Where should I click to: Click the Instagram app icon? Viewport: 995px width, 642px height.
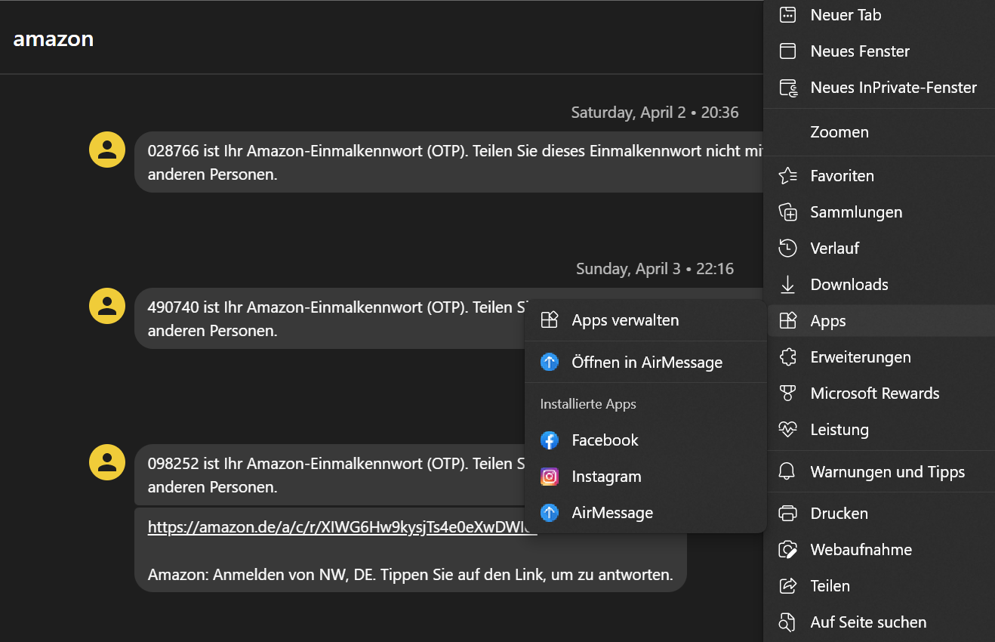pyautogui.click(x=550, y=477)
